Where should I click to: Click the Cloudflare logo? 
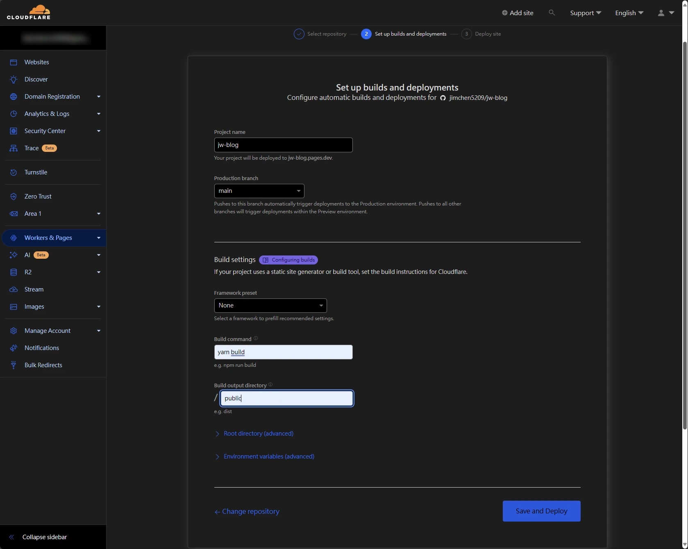pos(29,12)
